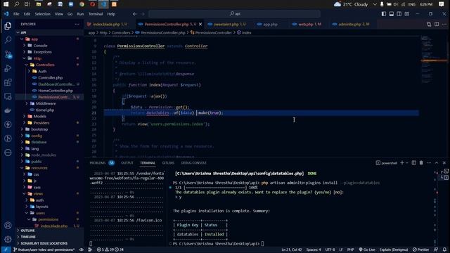
Task: Open errors and warnings count in status bar
Action: 110,249
